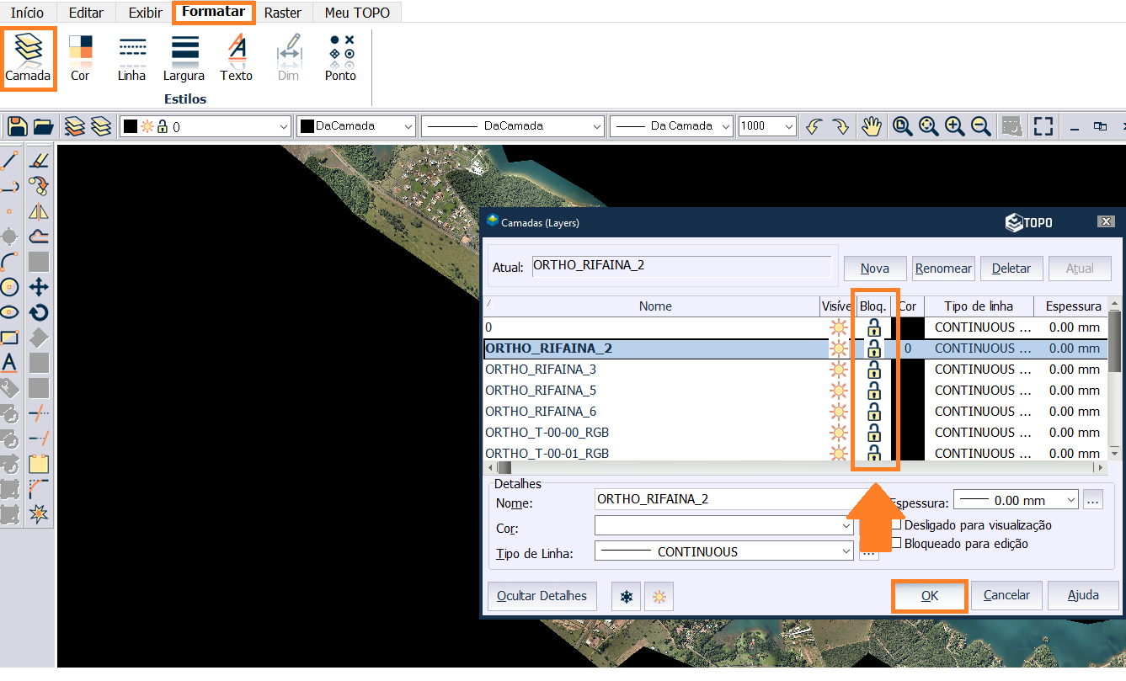This screenshot has height=681, width=1126.
Task: Enable Desligado para visualização checkbox
Action: [897, 524]
